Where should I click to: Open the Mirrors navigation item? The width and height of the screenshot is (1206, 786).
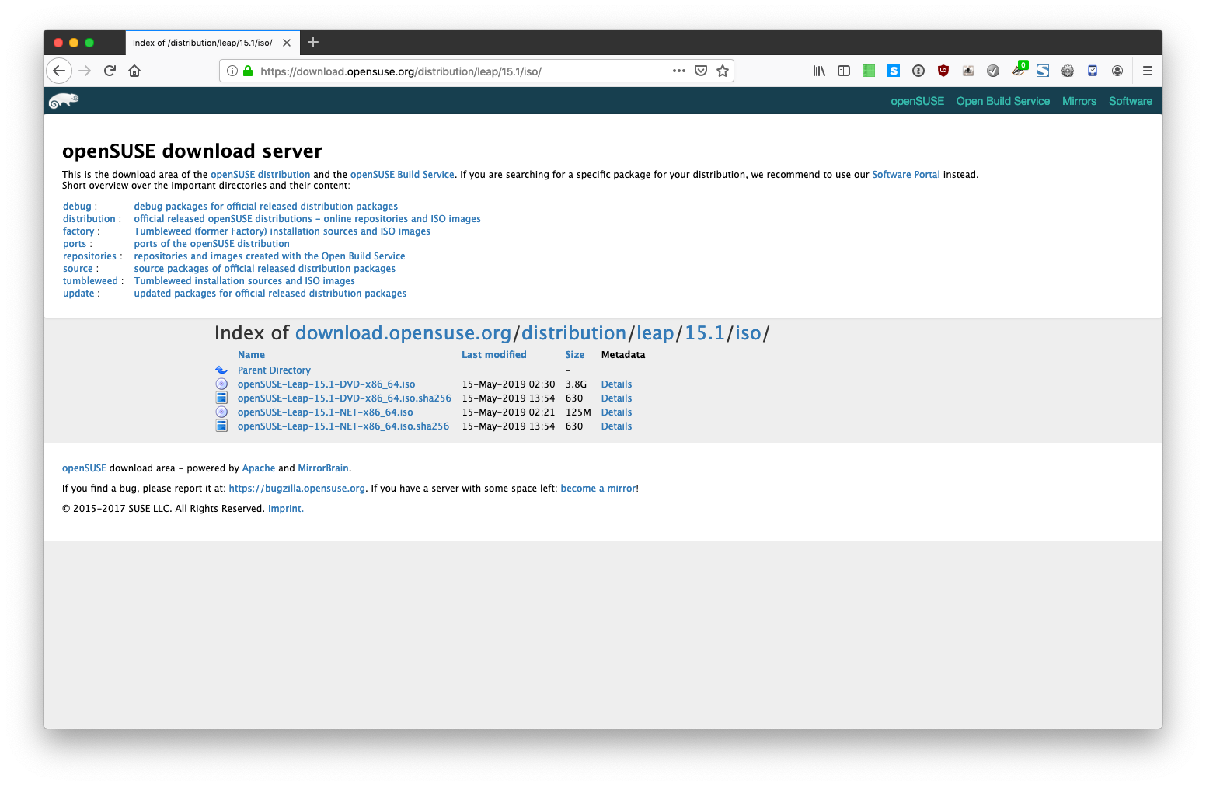1079,101
